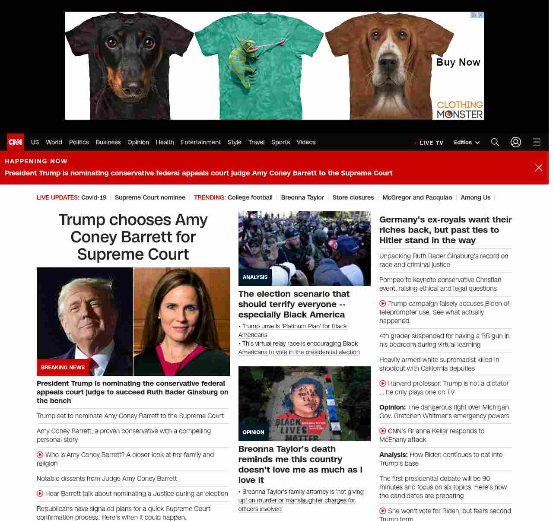Click the CNN logo

[16, 142]
